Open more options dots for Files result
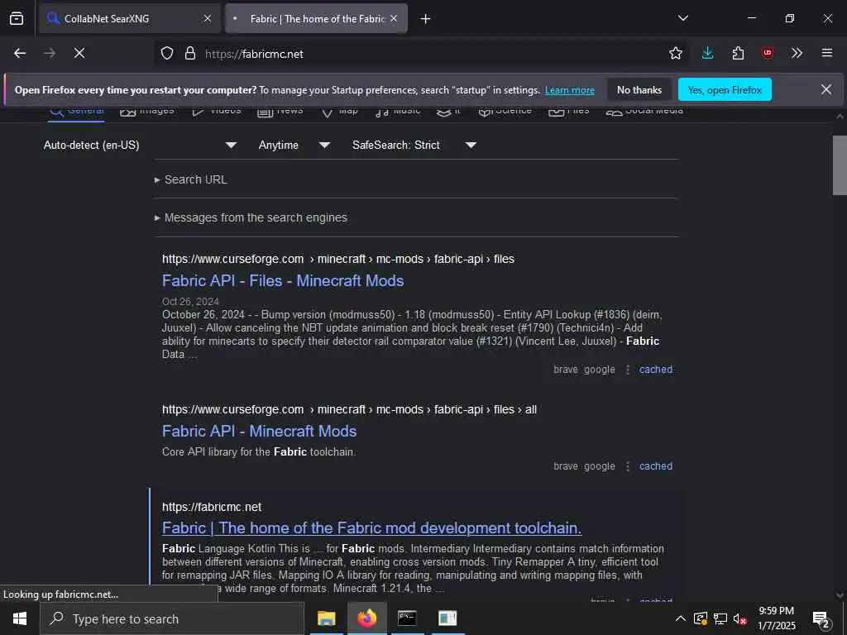847x635 pixels. (628, 370)
